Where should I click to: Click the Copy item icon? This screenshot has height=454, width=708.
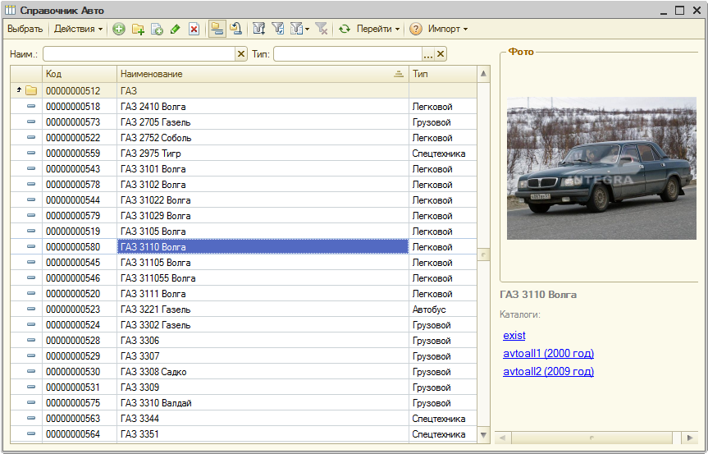[157, 29]
